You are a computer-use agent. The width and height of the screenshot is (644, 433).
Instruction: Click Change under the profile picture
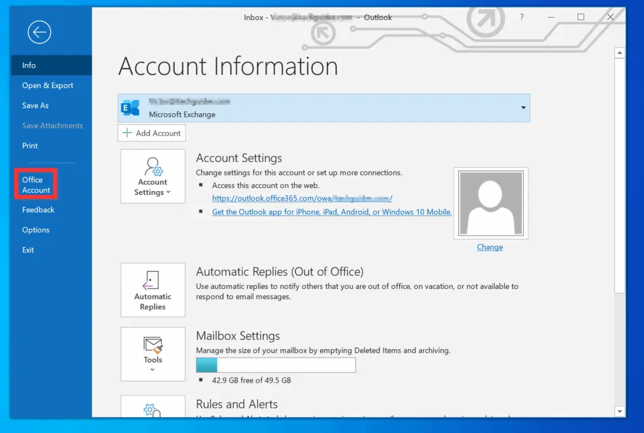click(489, 247)
